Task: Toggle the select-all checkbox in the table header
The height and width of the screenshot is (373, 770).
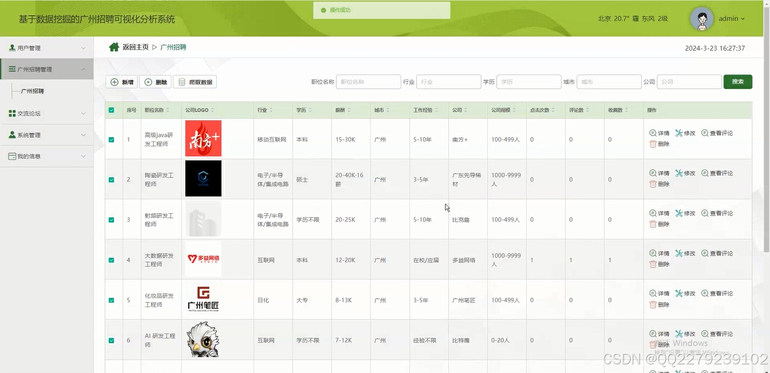Action: pyautogui.click(x=111, y=110)
